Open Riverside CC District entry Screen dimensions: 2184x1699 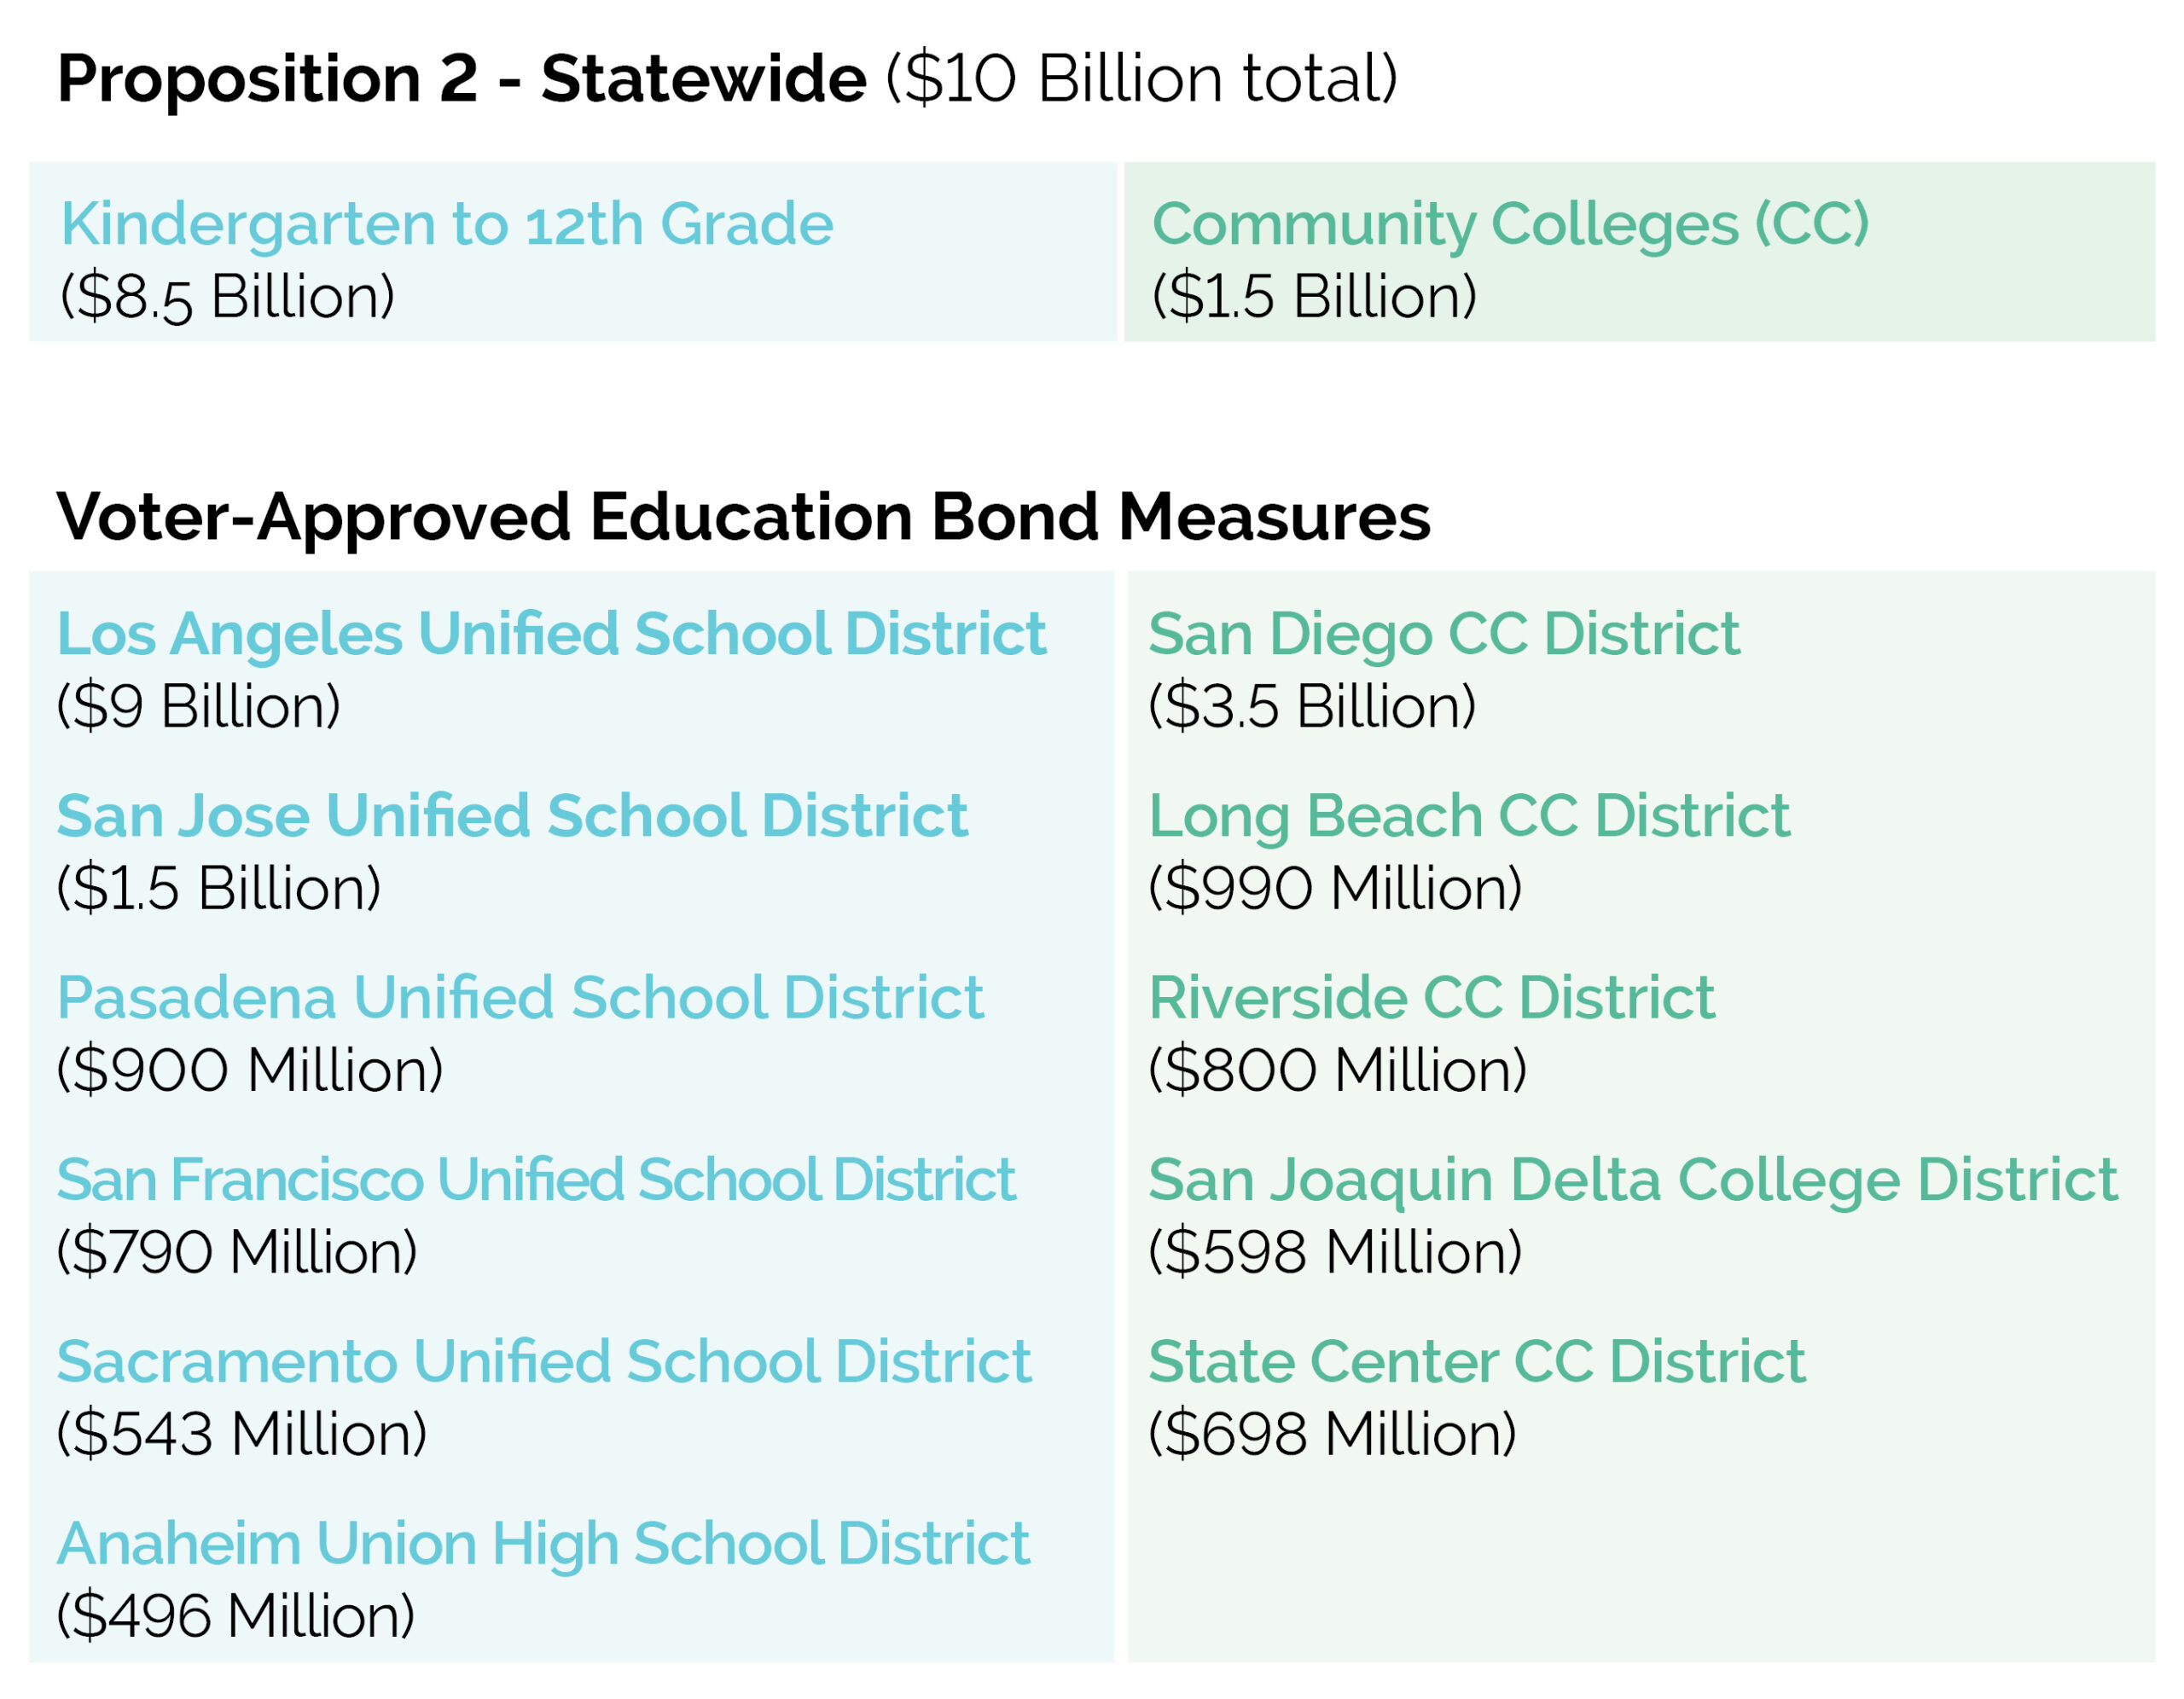(1431, 998)
